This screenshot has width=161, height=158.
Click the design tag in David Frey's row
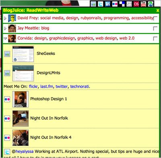72,18
